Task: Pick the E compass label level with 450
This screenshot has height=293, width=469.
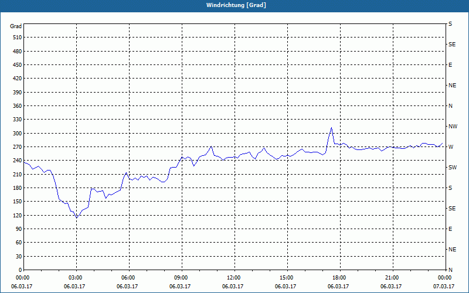Action: tap(450, 65)
